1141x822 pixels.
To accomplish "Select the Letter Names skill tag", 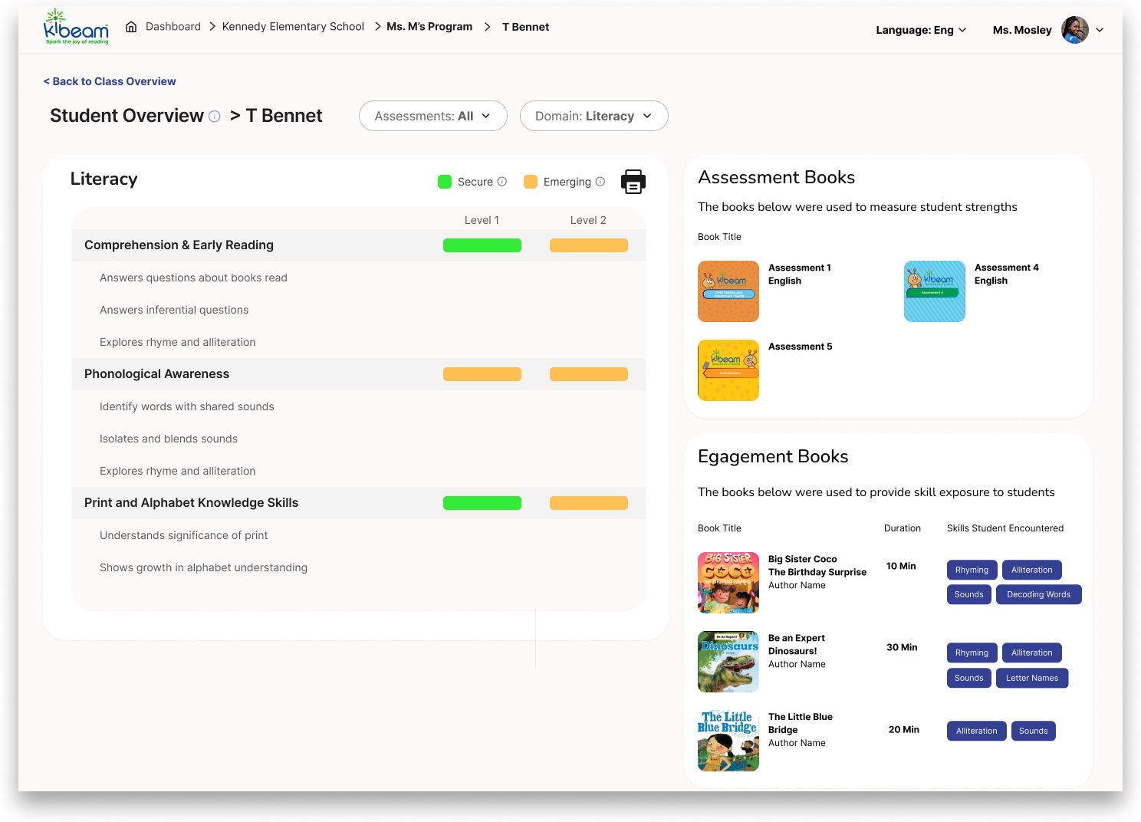I will pos(1031,678).
